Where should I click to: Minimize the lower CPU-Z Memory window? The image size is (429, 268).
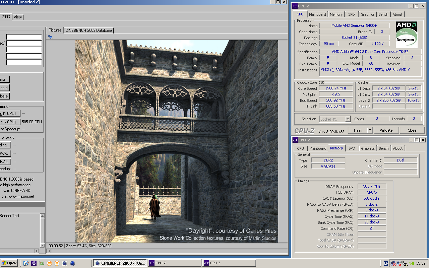411,140
